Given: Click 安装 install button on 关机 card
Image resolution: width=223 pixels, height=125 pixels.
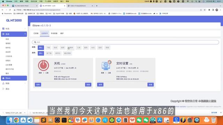Looking at the screenshot, I should (88, 85).
